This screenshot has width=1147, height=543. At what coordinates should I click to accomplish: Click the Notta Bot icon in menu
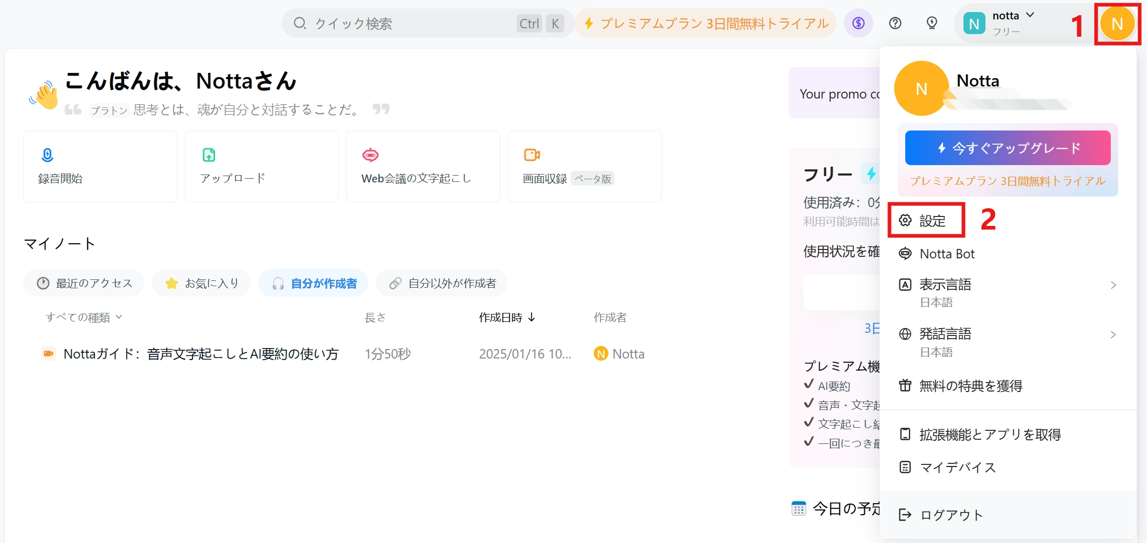coord(905,254)
